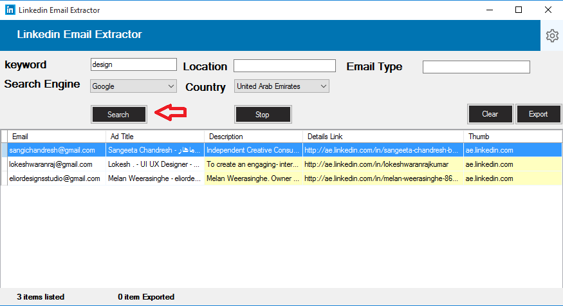The width and height of the screenshot is (563, 306).
Task: Click the Location input field
Action: pos(284,66)
